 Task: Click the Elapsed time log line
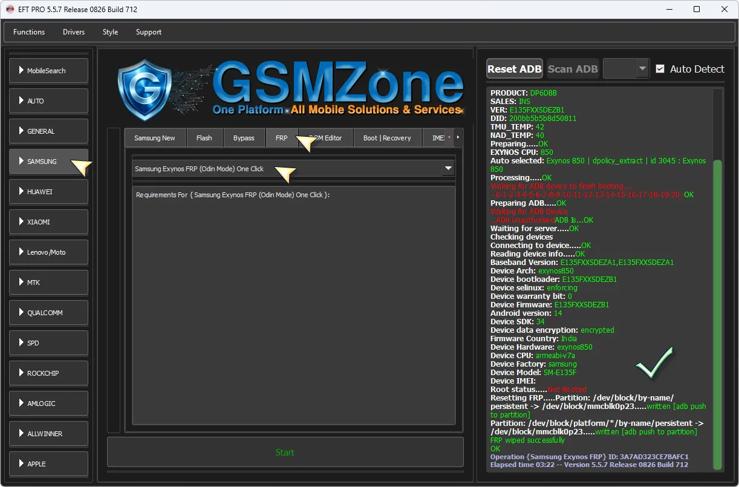pos(589,465)
